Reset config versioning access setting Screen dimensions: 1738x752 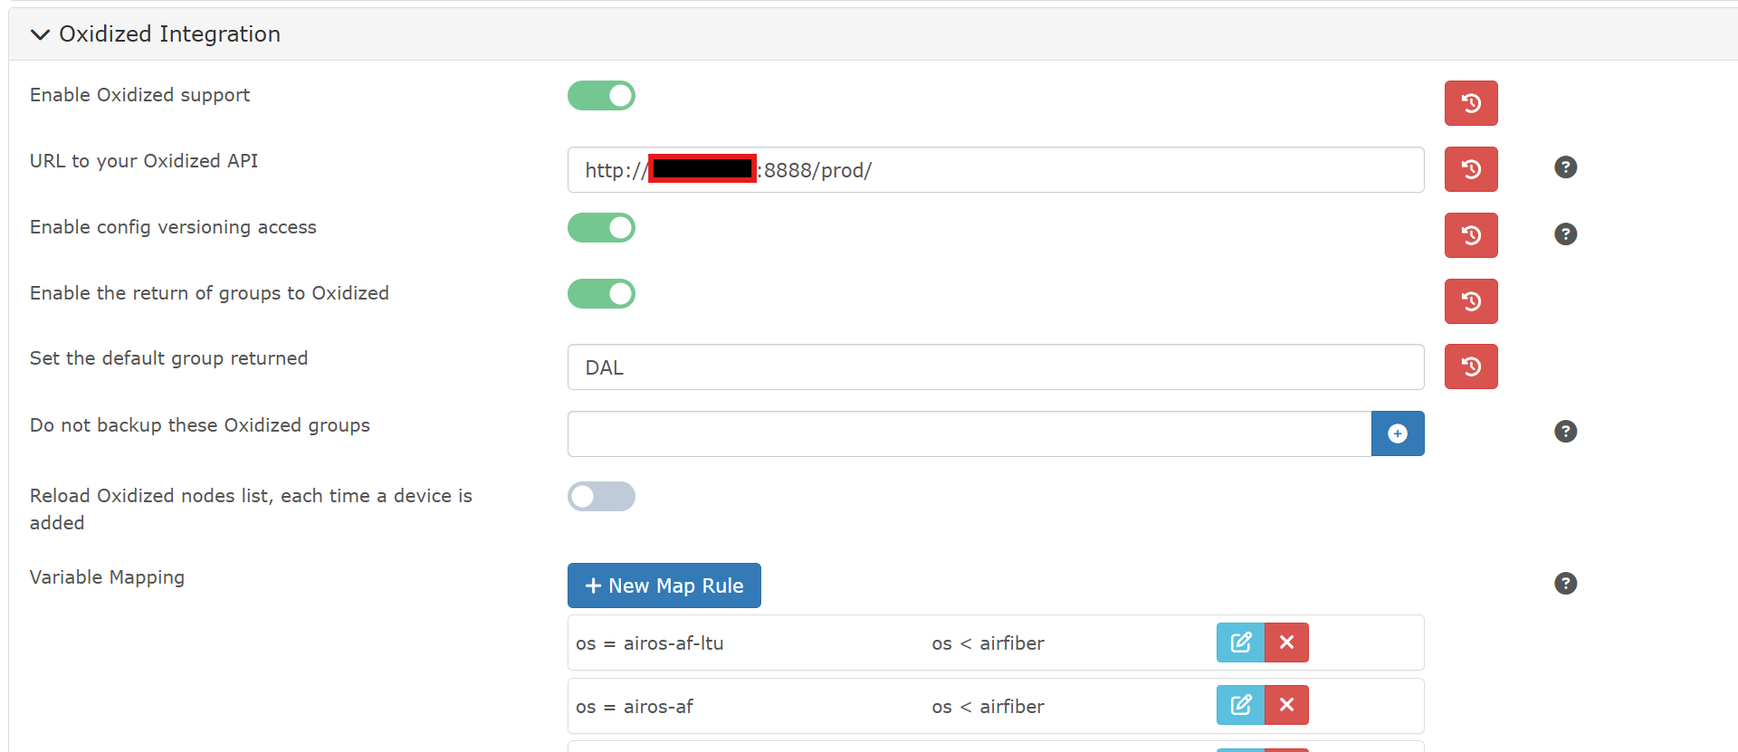click(x=1471, y=235)
